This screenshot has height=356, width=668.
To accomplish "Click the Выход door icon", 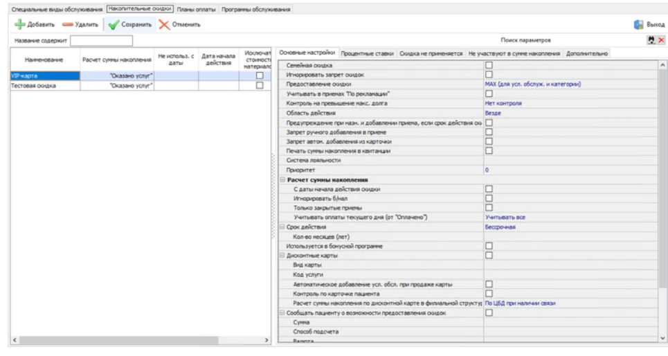I will (x=638, y=25).
